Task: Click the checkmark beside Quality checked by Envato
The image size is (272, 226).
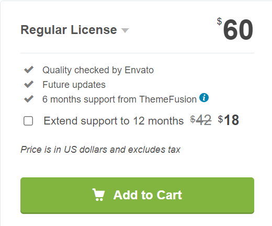Action: [29, 70]
